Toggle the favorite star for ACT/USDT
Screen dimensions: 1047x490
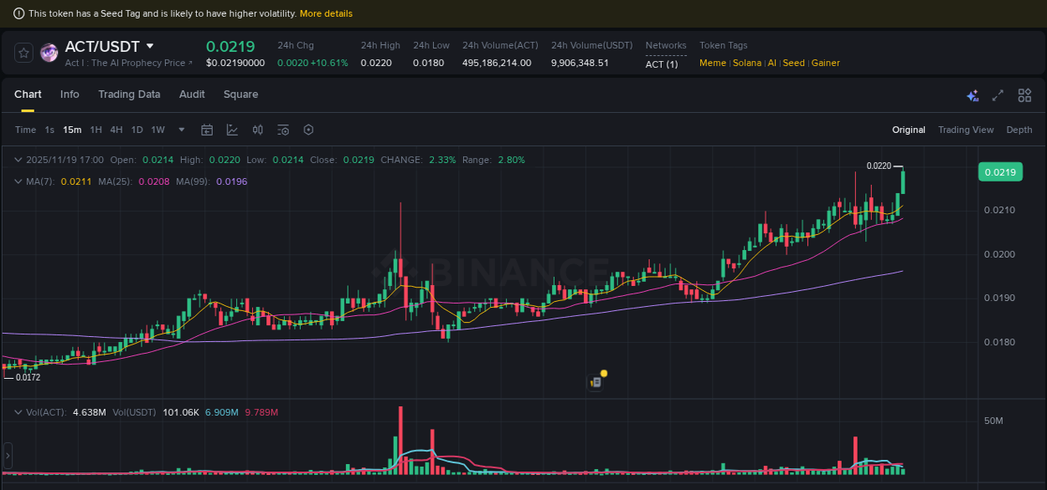tap(23, 52)
